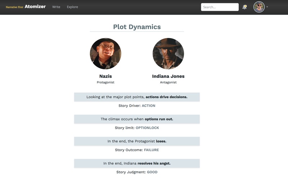Click the user profile avatar
Viewport: 288px width, 186px height.
click(x=259, y=7)
